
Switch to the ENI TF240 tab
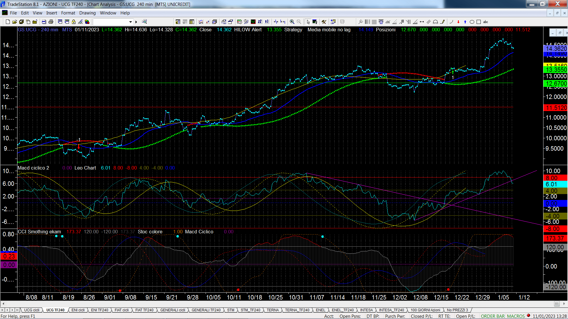pyautogui.click(x=99, y=310)
